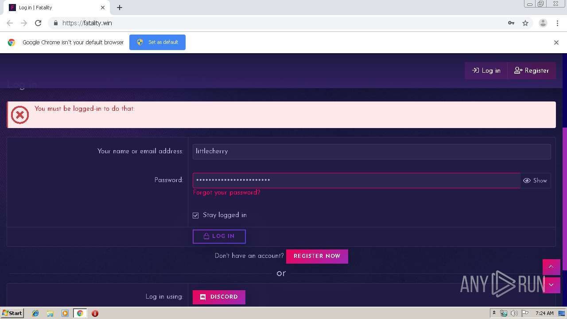Open the Register link in header
The width and height of the screenshot is (567, 319).
tap(532, 70)
